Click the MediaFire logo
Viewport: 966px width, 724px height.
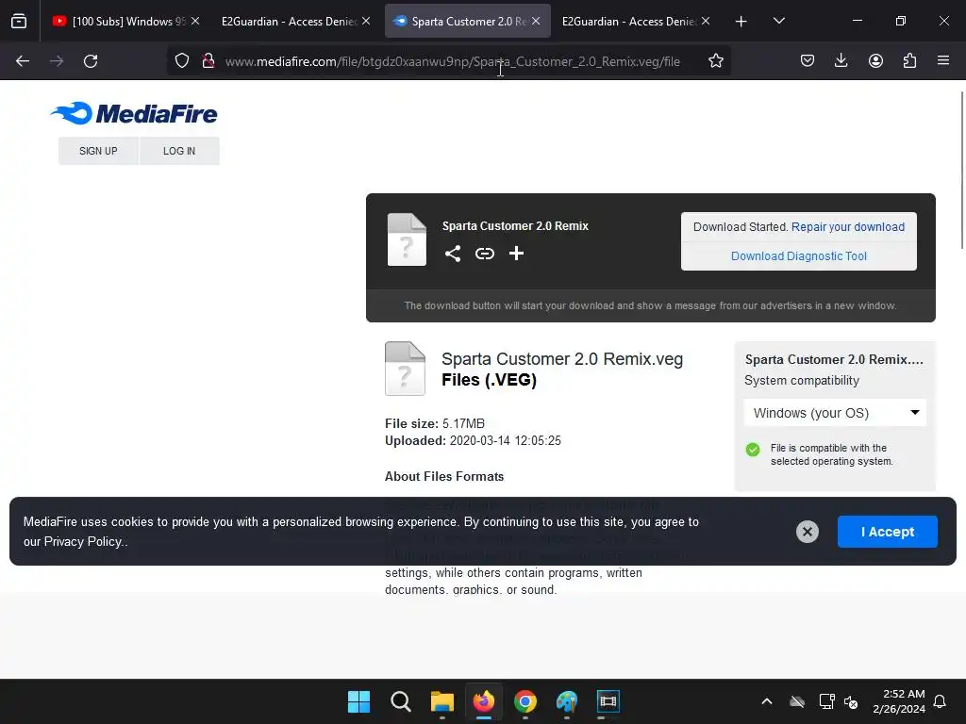tap(134, 113)
